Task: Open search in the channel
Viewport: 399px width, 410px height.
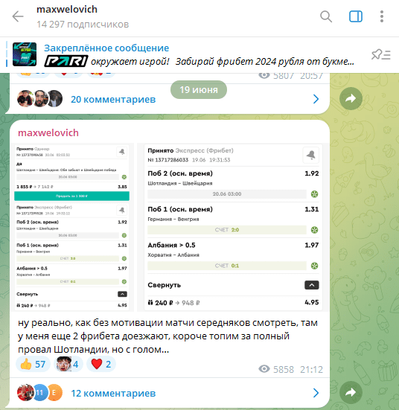Action: click(326, 16)
